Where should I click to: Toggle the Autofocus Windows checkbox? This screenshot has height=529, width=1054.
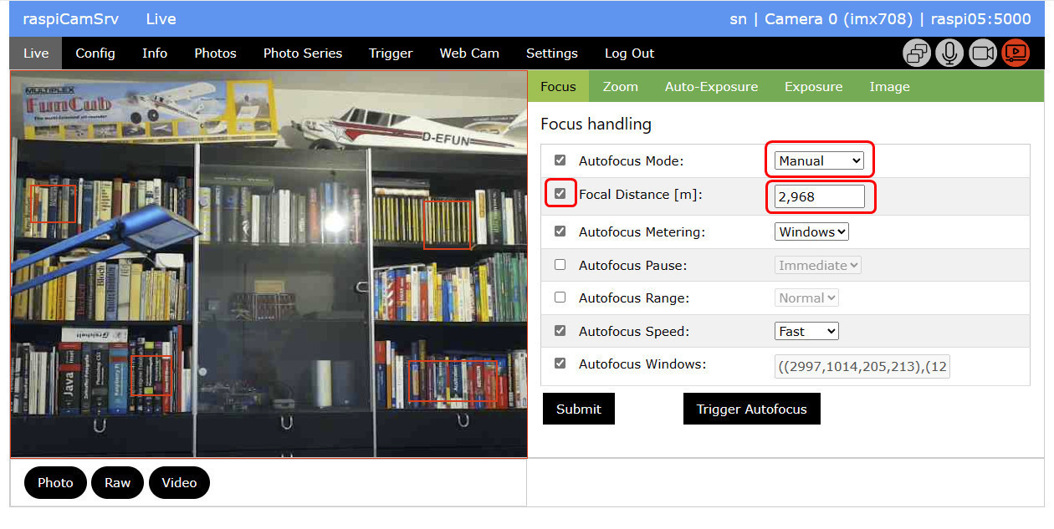560,364
